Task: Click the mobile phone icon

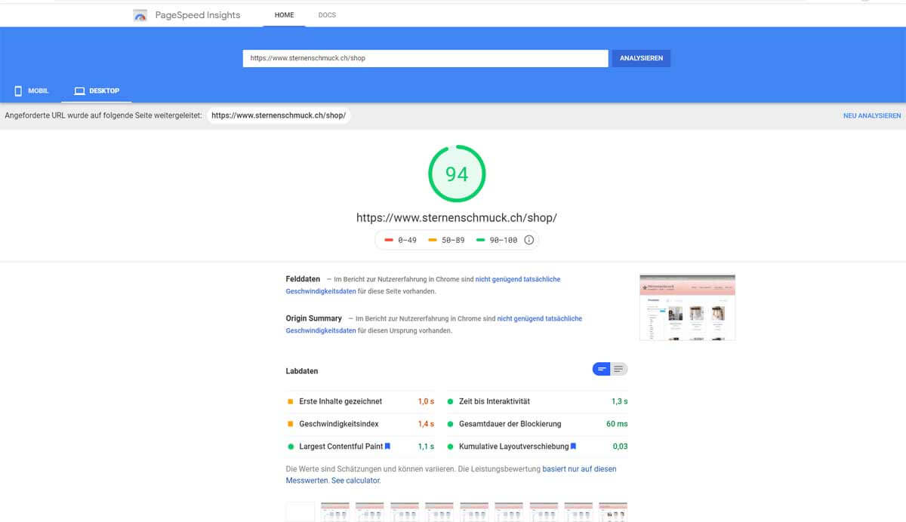Action: pyautogui.click(x=18, y=91)
